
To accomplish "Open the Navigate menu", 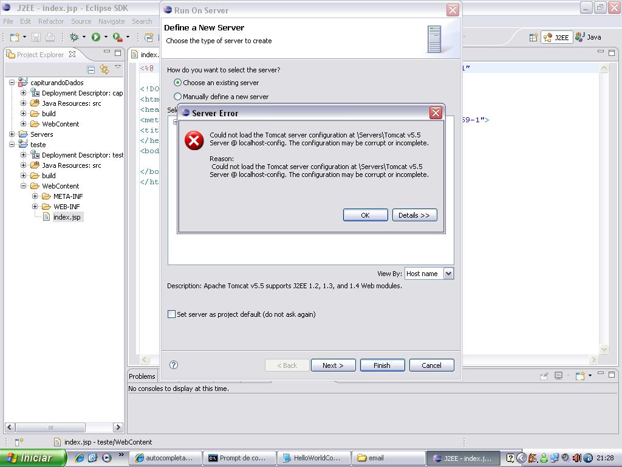I will [112, 21].
